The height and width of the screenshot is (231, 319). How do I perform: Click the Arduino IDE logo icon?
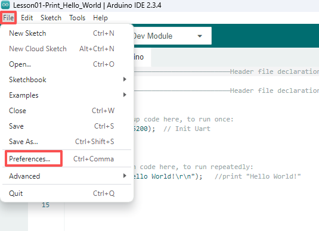pos(5,5)
